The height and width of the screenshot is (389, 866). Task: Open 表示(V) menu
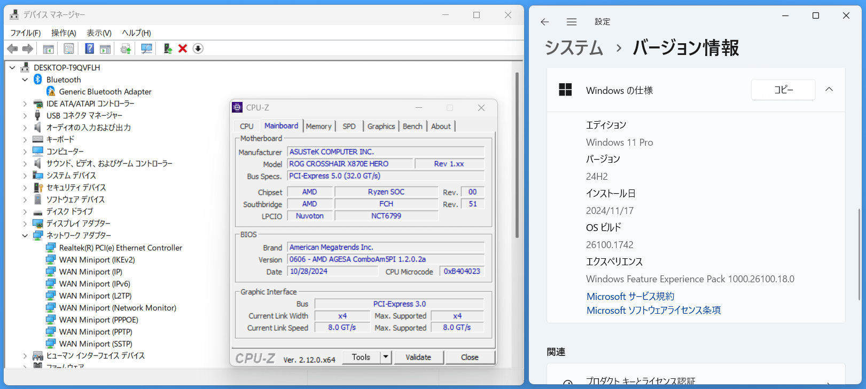99,33
